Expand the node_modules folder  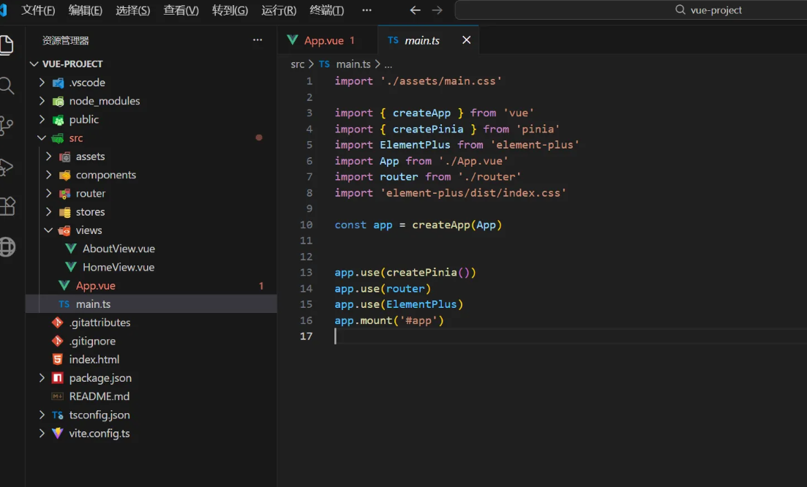click(104, 101)
